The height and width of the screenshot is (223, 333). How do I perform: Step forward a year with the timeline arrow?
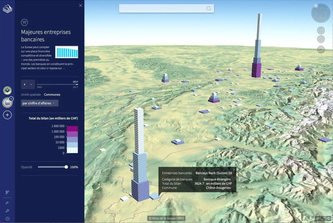click(31, 84)
